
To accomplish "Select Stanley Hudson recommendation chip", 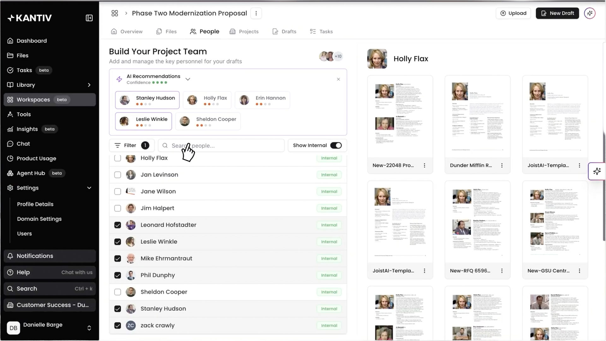I will click(147, 100).
